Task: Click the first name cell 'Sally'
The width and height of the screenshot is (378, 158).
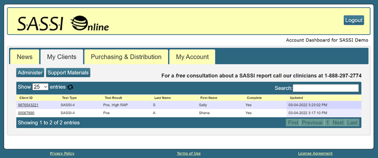Action: [203, 105]
